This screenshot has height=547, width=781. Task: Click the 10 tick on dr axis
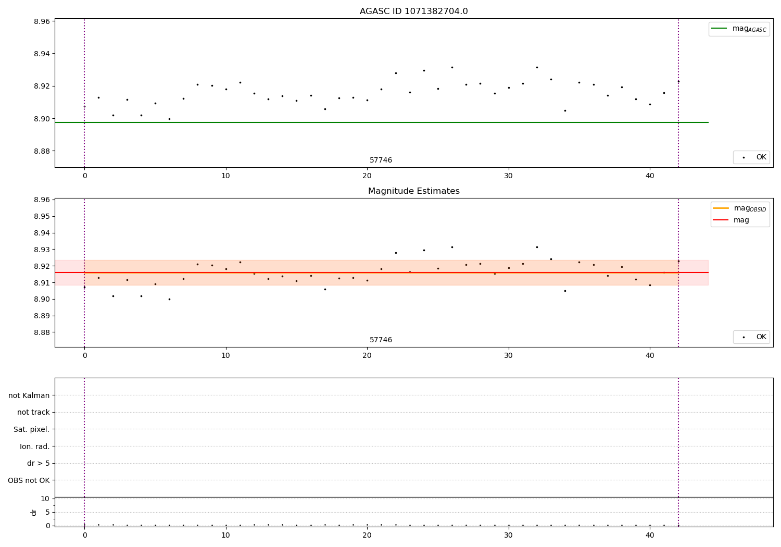click(45, 499)
